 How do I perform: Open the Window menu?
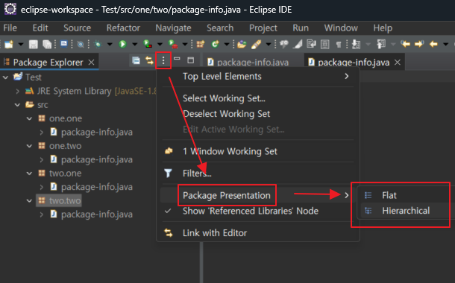click(x=341, y=28)
